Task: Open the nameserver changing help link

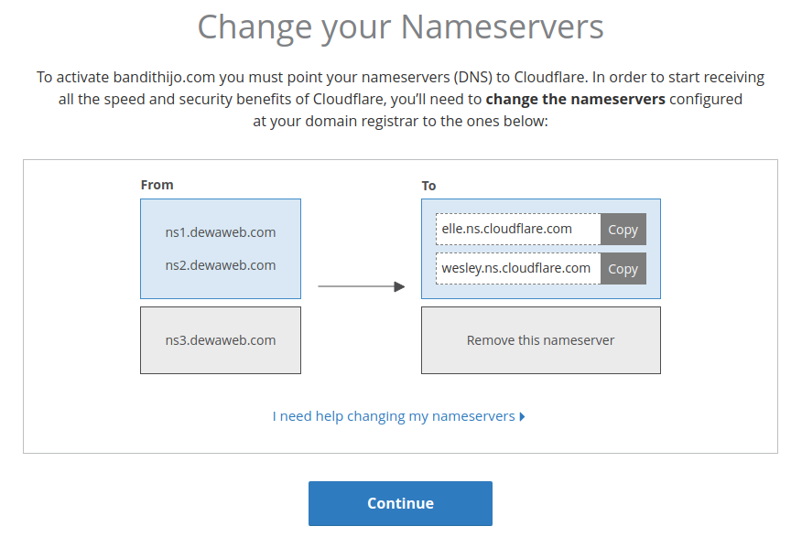Action: click(394, 416)
